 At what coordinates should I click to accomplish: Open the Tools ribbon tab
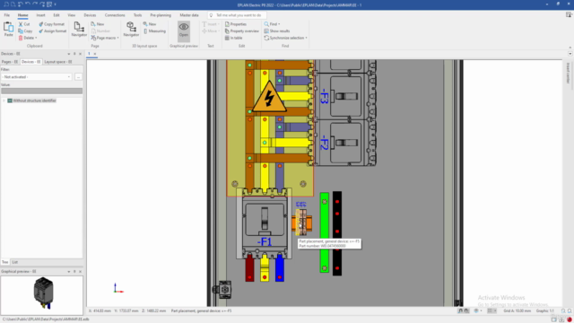137,15
